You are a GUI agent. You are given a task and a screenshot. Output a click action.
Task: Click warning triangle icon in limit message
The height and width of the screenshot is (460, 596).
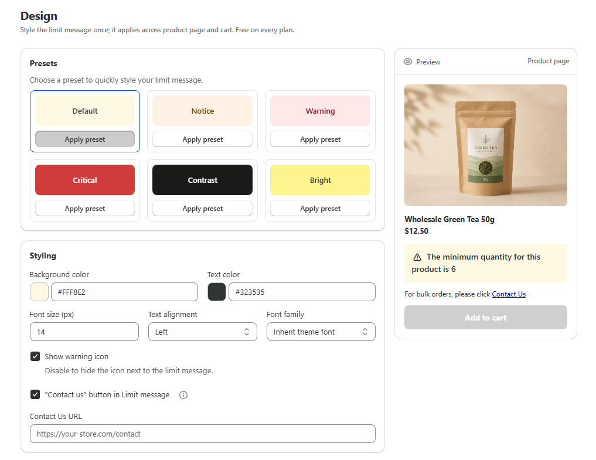pyautogui.click(x=417, y=257)
